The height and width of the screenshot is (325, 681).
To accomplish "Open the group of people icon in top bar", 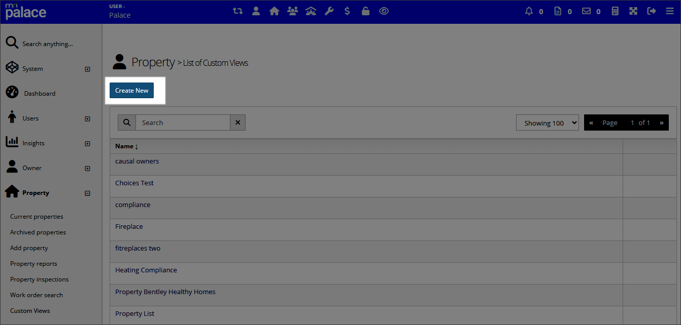I will click(x=293, y=11).
